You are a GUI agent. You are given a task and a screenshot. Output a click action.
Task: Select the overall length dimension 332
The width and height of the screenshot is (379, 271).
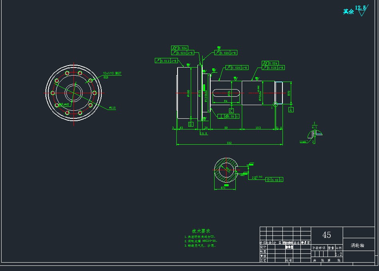pyautogui.click(x=229, y=143)
